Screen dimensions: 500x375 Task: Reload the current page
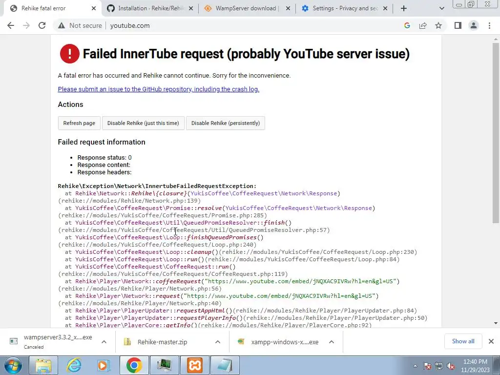point(42,25)
